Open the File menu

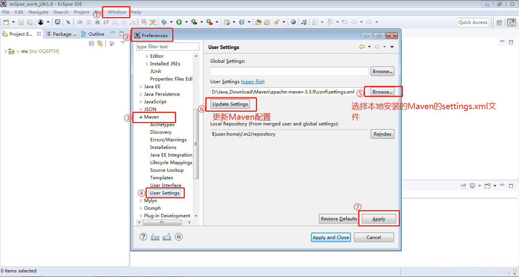click(x=6, y=12)
